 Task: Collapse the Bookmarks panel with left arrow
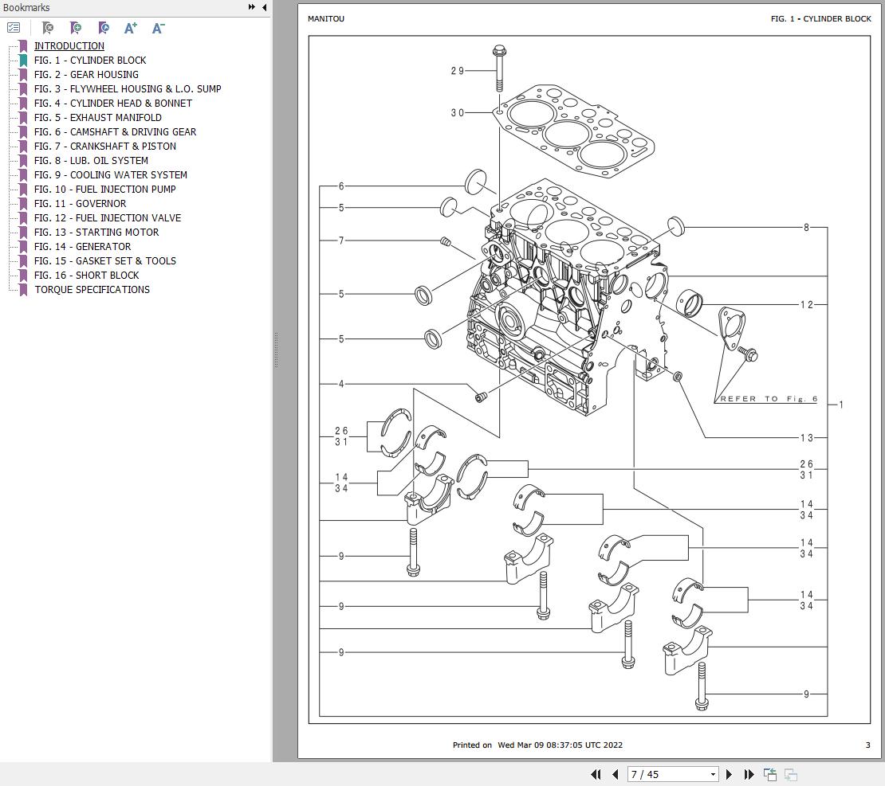(264, 7)
